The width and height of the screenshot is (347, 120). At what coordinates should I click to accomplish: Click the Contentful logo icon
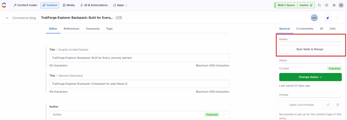(x=4, y=5)
